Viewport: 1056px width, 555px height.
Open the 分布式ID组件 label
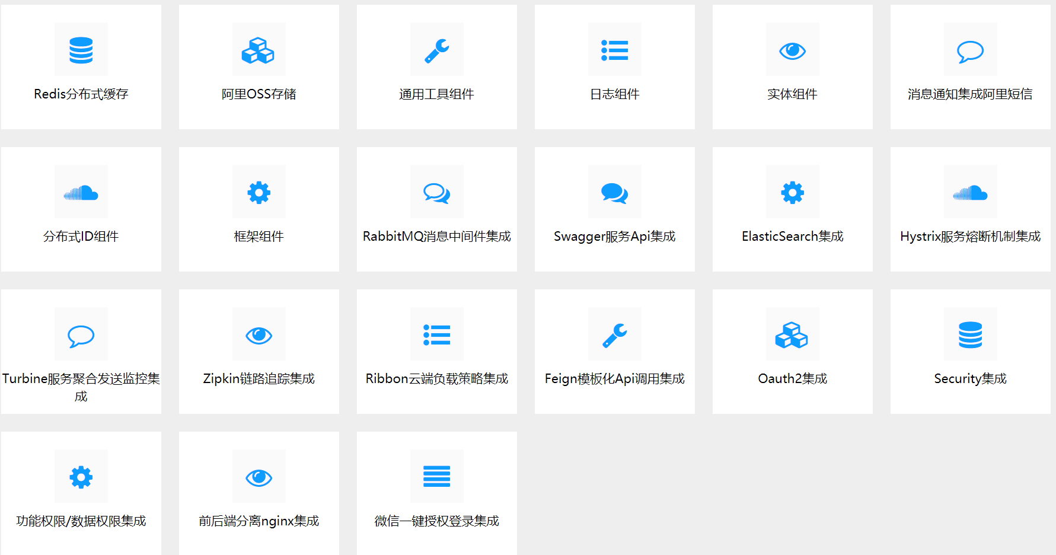pyautogui.click(x=81, y=236)
